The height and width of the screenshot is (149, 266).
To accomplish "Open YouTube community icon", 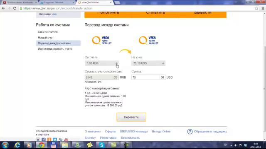I will (x=66, y=139).
